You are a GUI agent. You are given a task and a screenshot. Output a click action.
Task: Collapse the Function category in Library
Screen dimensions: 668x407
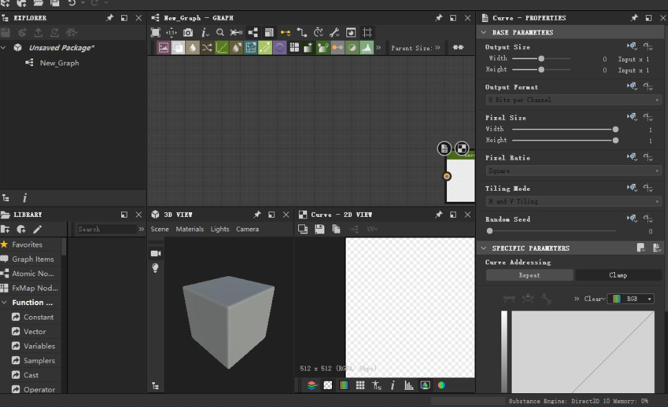pos(4,302)
